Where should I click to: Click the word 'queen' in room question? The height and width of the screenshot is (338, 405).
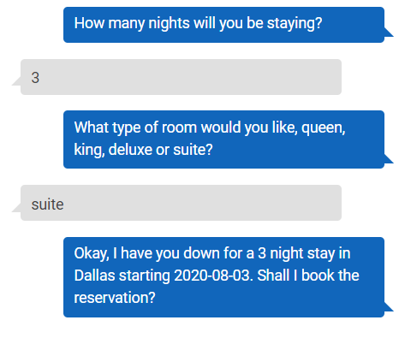click(323, 128)
